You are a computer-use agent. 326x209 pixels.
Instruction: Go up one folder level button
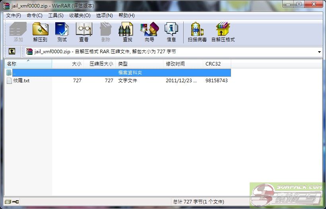(x=12, y=52)
